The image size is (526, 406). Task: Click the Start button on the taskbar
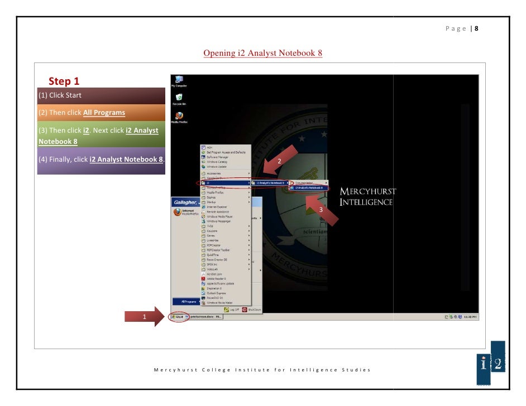[x=178, y=317]
